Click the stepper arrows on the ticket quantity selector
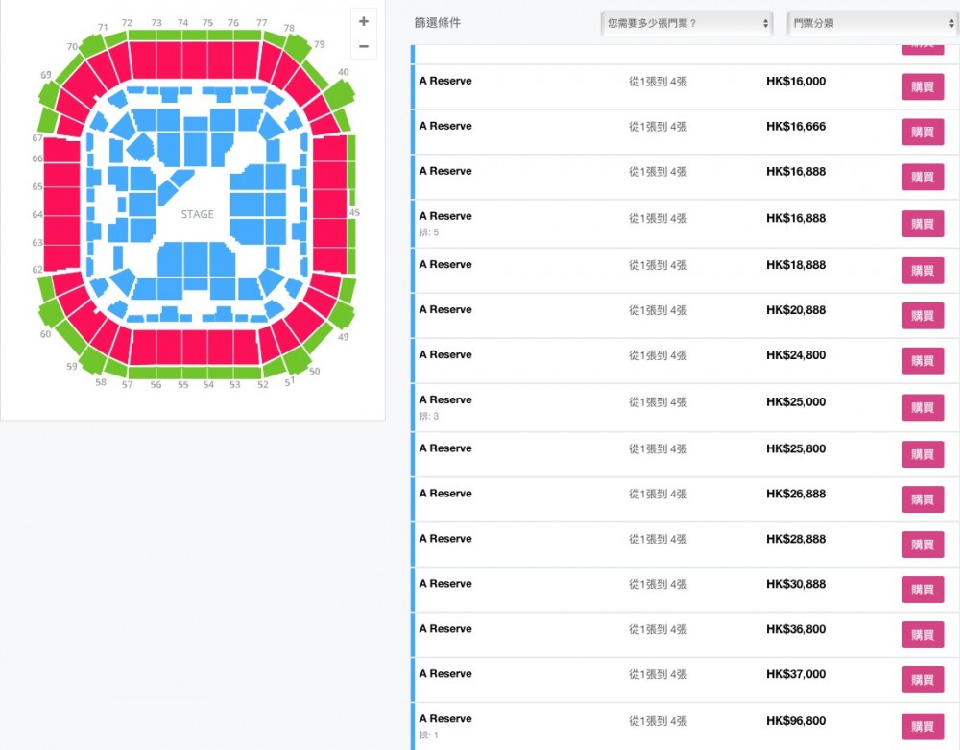The height and width of the screenshot is (750, 960). [766, 22]
